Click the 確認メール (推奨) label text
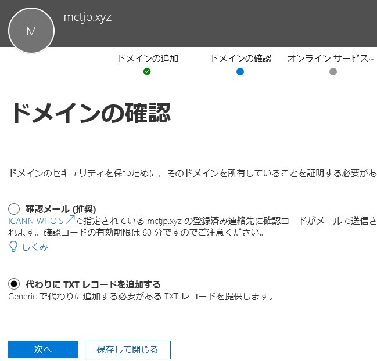This screenshot has height=361, width=377. pos(61,209)
